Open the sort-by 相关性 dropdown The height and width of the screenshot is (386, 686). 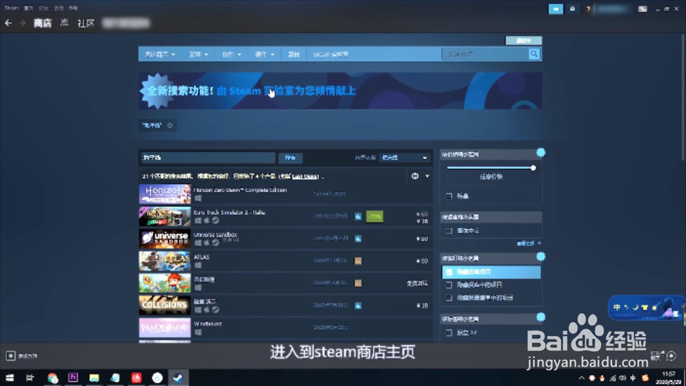coord(404,157)
